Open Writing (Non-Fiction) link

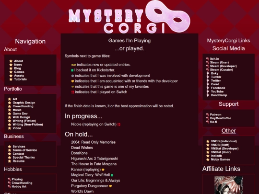coord(28,125)
